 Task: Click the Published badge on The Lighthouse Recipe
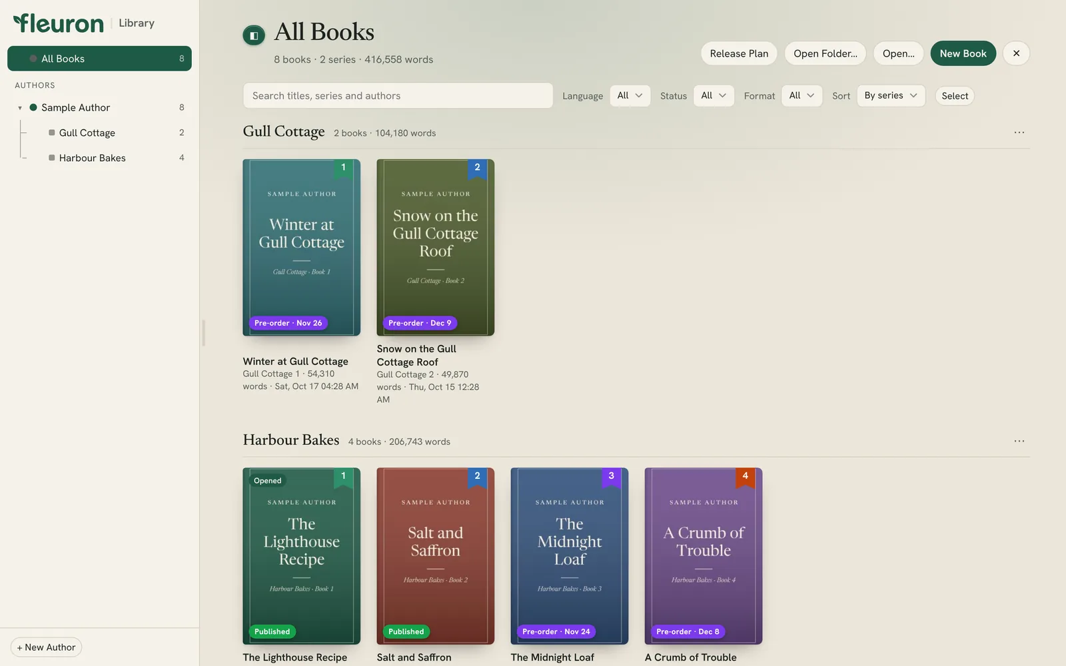click(272, 631)
